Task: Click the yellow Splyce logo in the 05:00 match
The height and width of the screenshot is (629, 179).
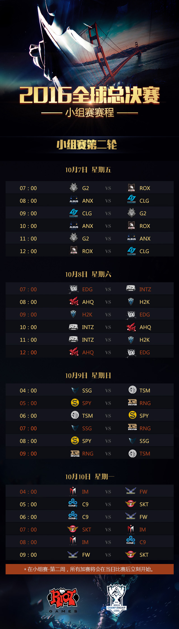Action: point(75,403)
